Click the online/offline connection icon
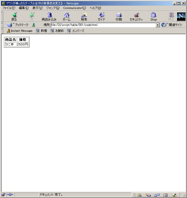The width and height of the screenshot is (187, 198). [x=10, y=195]
